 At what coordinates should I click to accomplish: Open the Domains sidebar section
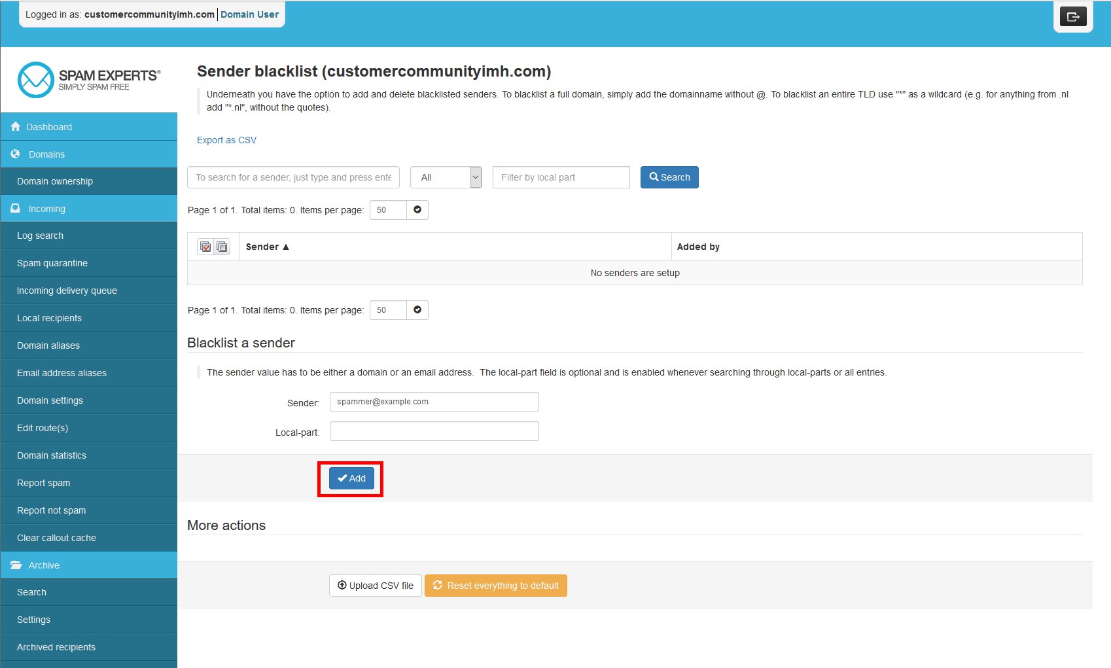point(89,154)
